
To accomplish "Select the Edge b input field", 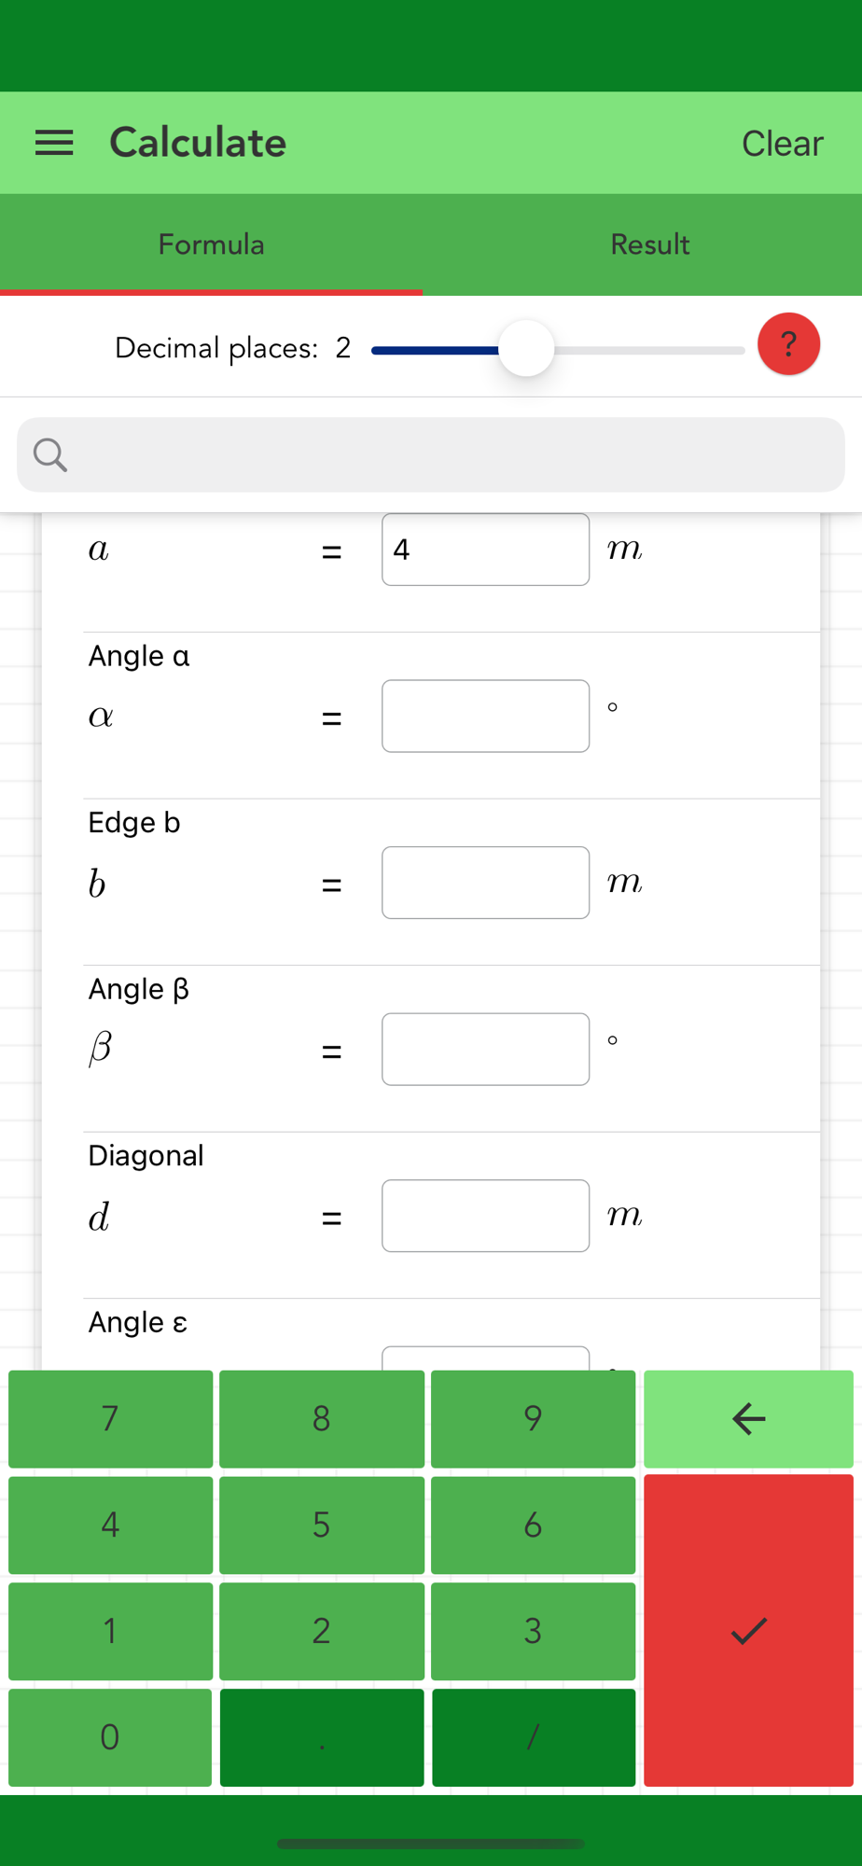I will (485, 883).
